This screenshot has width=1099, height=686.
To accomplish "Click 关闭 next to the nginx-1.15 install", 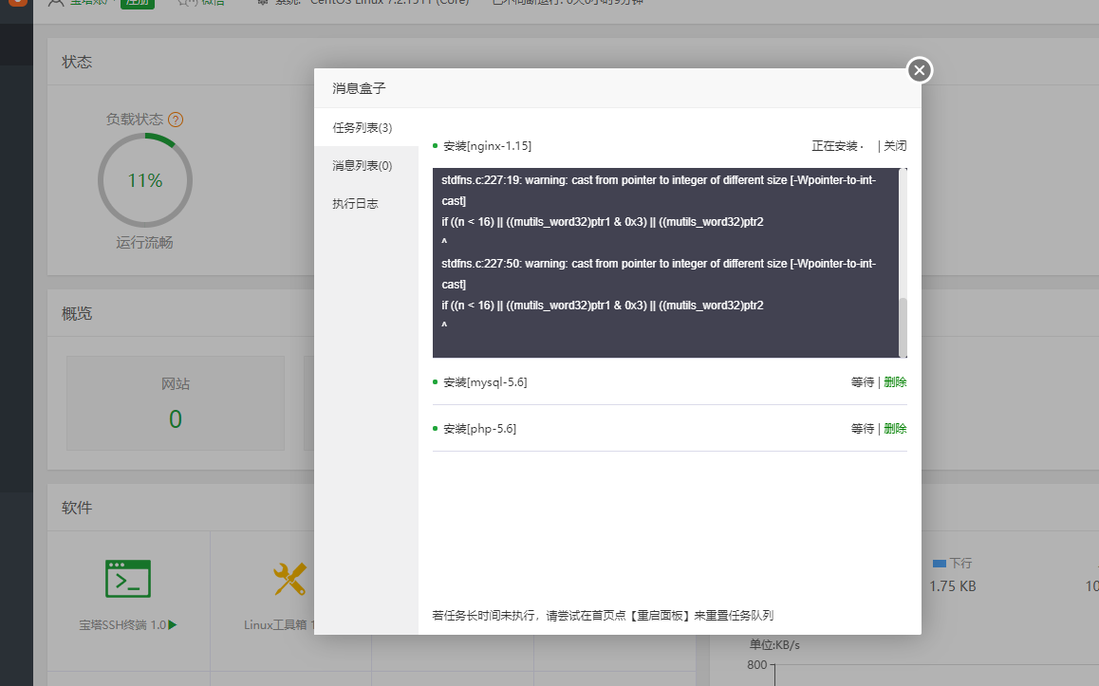I will tap(895, 146).
